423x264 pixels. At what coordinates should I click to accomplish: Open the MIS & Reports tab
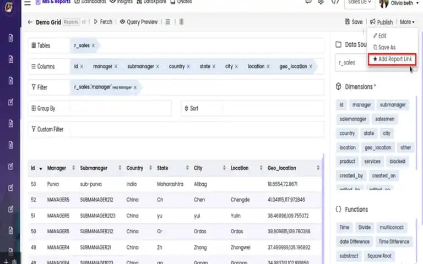point(53,2)
